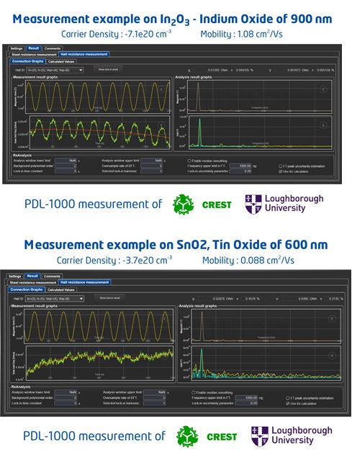Click Selected lock-in harmonic field, Indium Oxide panel

(x=151, y=171)
